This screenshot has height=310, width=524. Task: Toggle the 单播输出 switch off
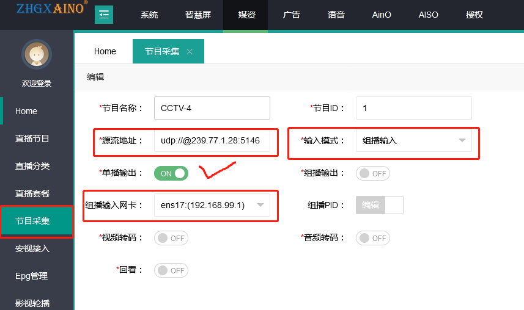(171, 173)
